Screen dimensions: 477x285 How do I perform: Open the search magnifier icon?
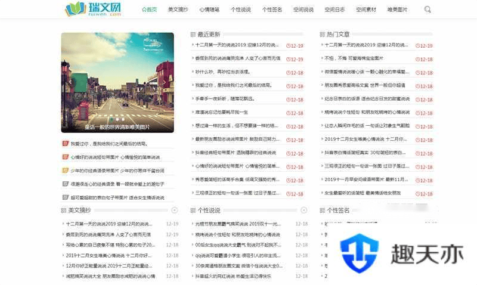coord(428,10)
